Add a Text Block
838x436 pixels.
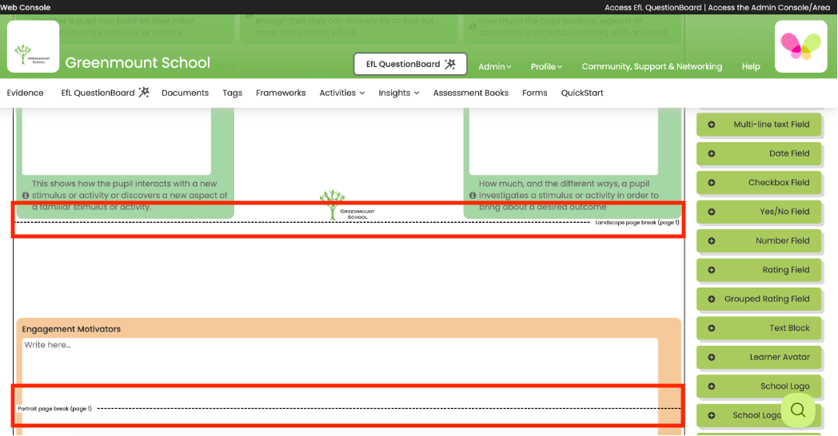pyautogui.click(x=759, y=328)
